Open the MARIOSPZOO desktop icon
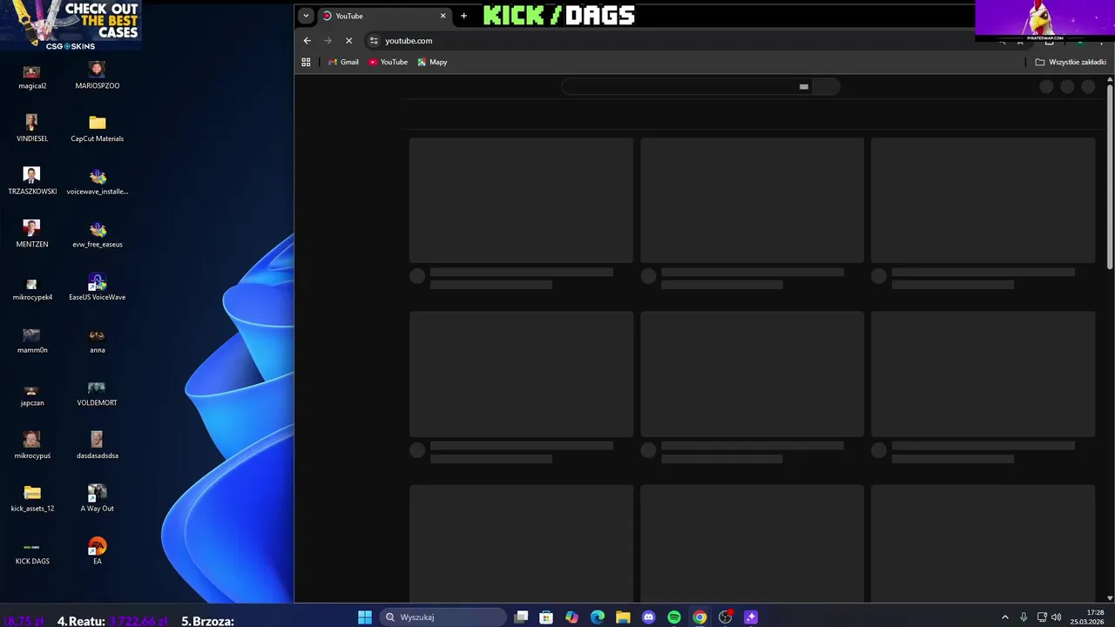Viewport: 1115px width, 627px height. [x=98, y=76]
